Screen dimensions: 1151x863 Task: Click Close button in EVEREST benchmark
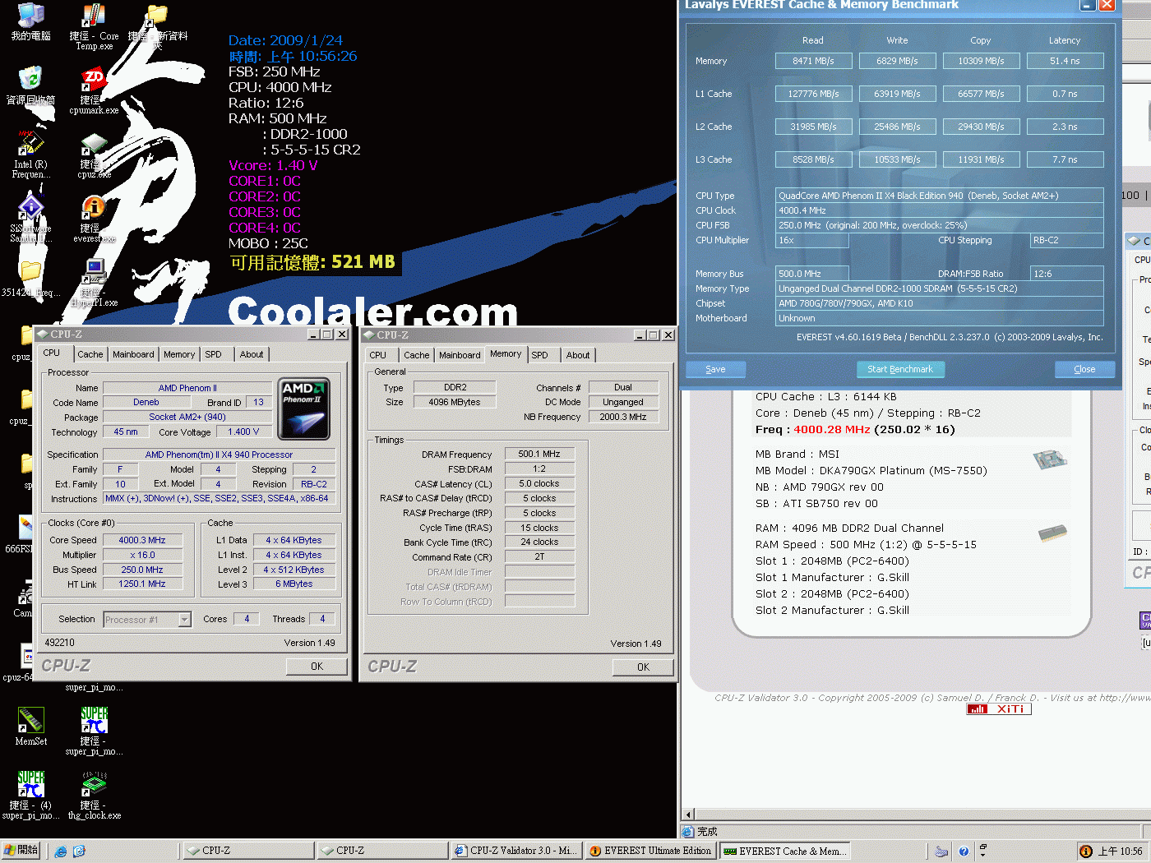1084,370
